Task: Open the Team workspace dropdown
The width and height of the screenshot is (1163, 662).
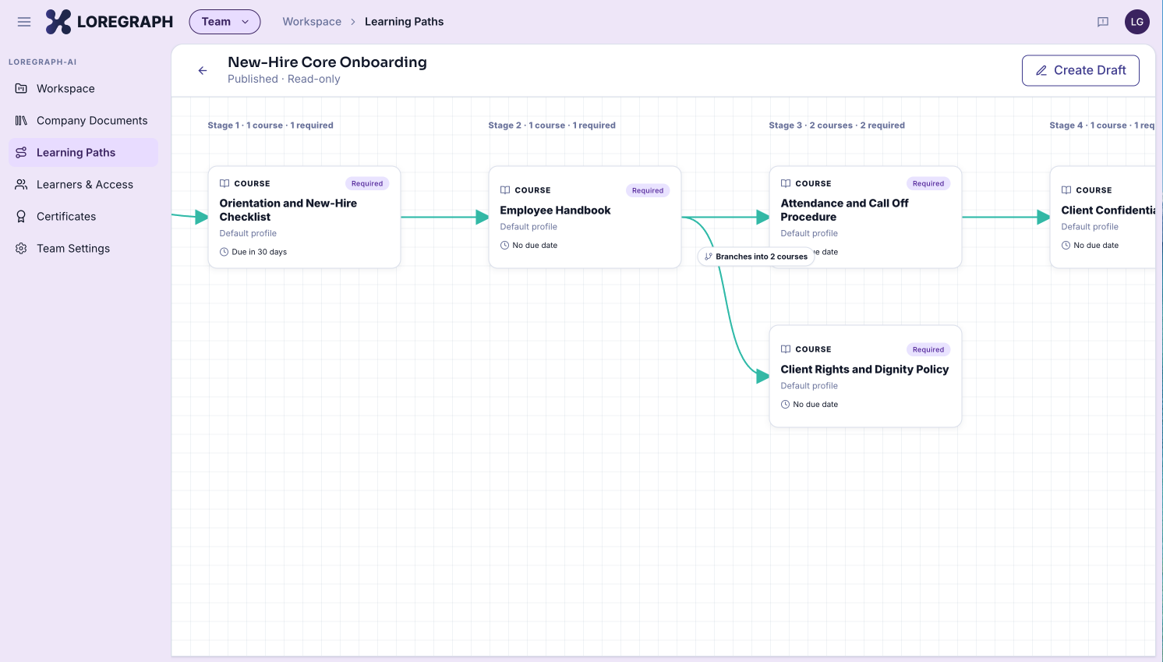Action: 224,22
